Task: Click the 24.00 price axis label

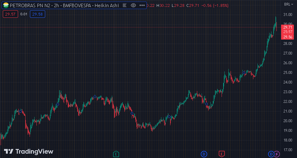Action: (288, 82)
